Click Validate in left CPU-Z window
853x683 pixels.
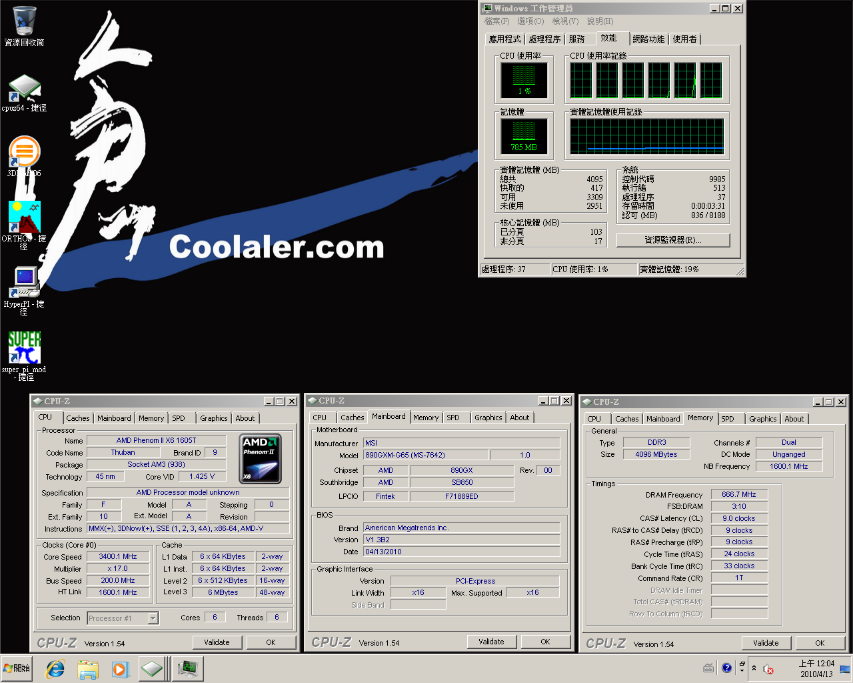coord(217,642)
